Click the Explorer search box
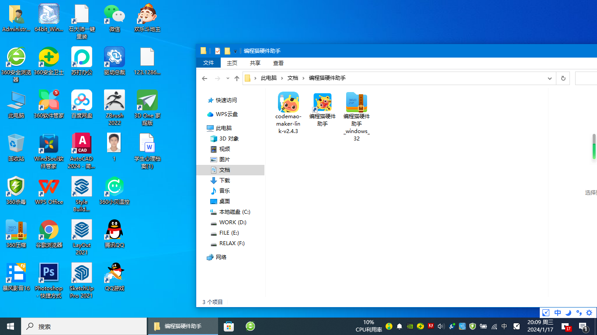Image resolution: width=597 pixels, height=335 pixels. coord(586,79)
